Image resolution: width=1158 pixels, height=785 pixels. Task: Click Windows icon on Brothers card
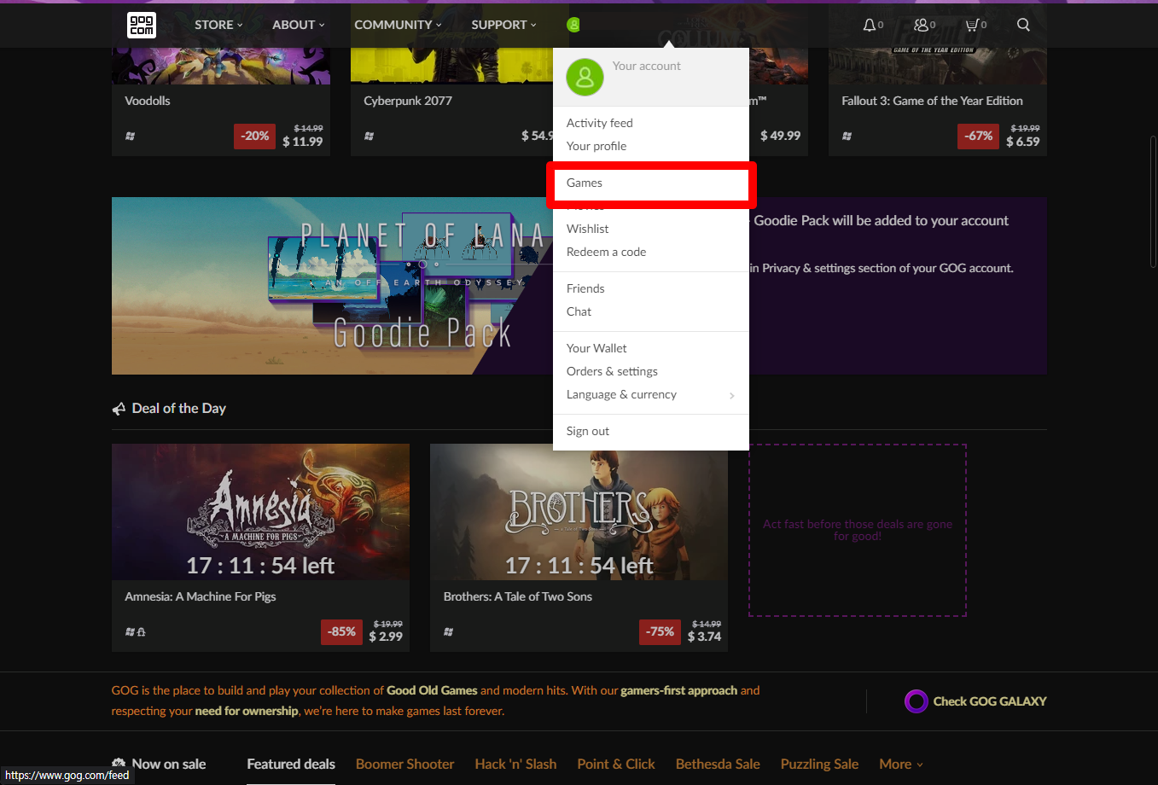448,631
